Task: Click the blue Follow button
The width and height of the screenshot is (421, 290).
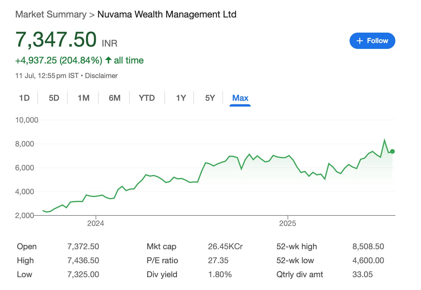Action: [372, 41]
